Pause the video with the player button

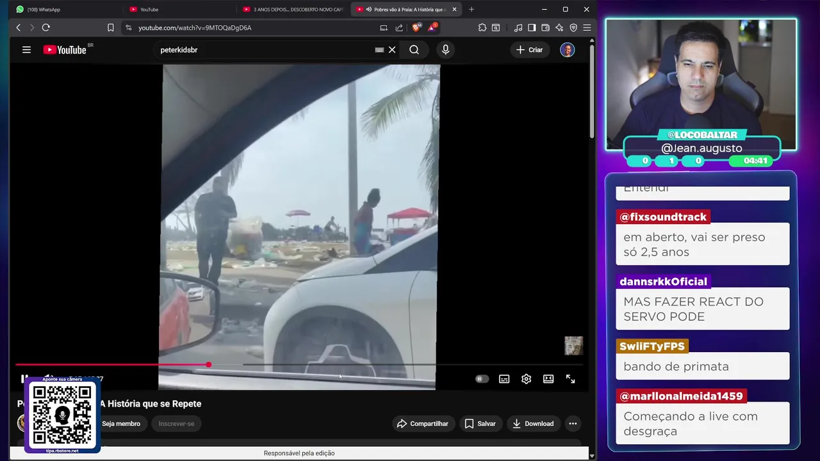[24, 378]
